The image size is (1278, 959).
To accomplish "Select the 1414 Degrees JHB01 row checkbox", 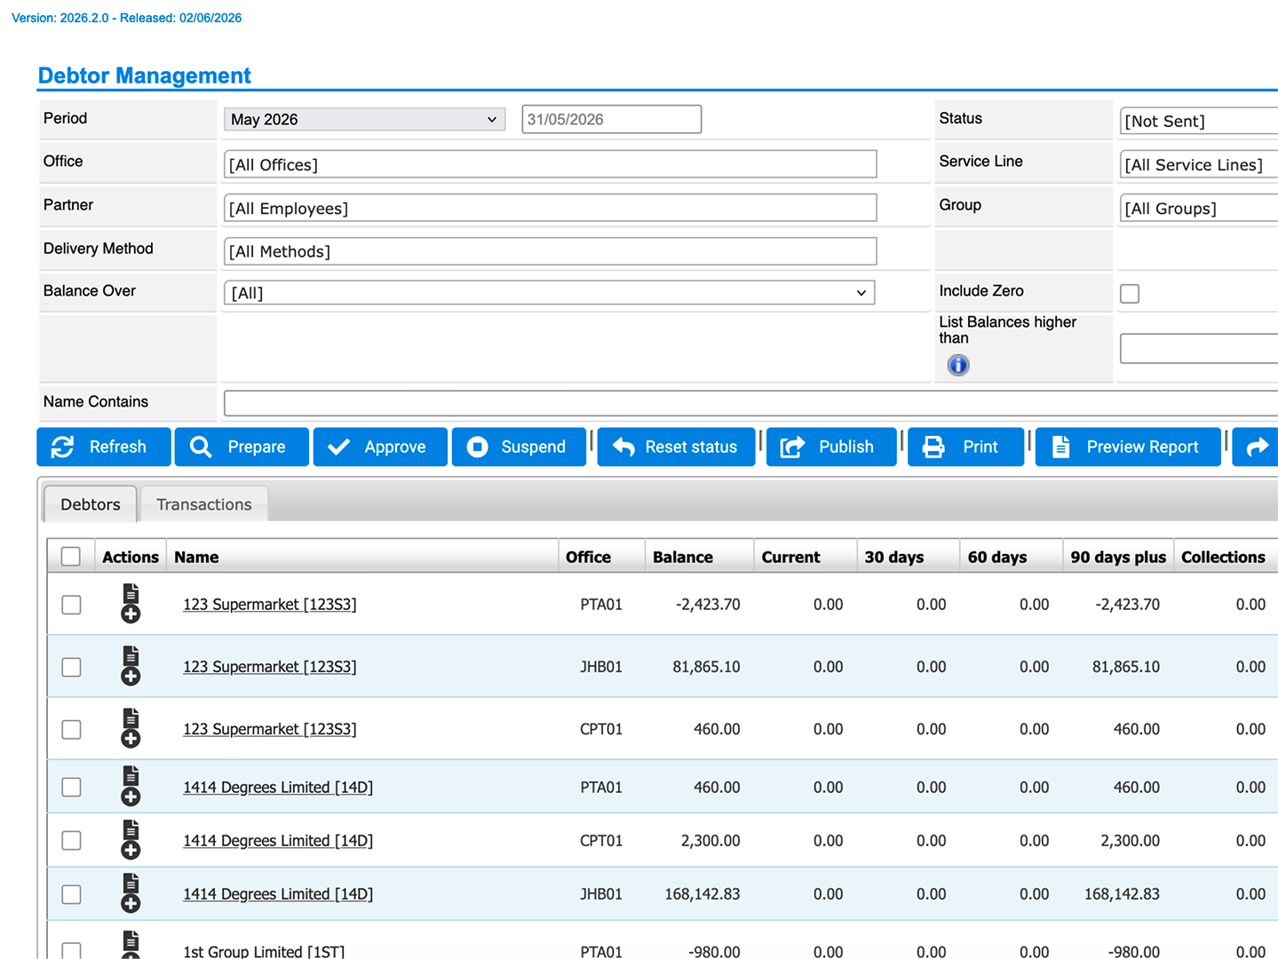I will pyautogui.click(x=71, y=894).
